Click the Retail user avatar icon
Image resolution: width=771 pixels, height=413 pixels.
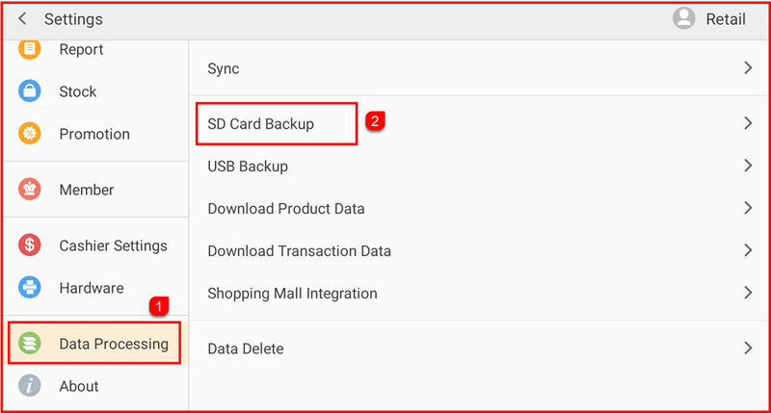[684, 19]
